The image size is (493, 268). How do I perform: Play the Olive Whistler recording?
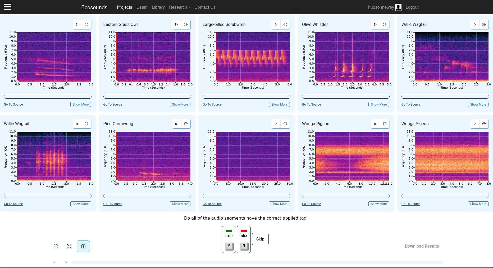pos(375,24)
